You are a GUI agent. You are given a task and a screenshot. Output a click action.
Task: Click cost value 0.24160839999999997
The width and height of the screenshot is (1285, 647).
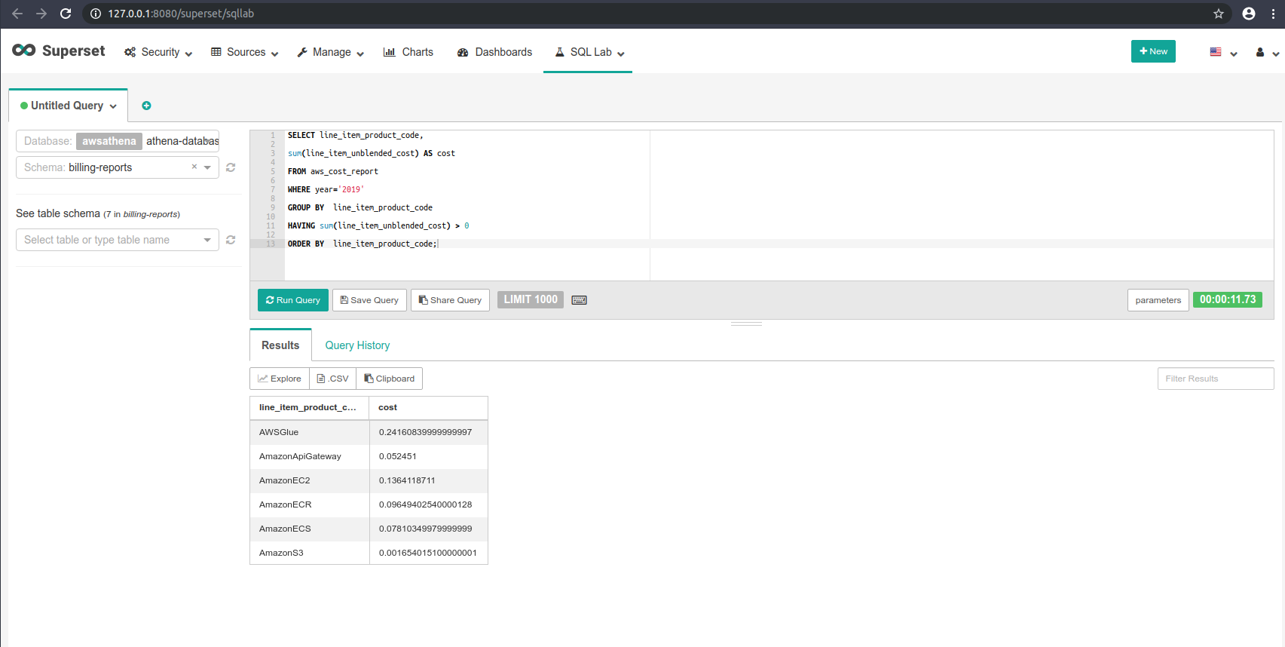tap(425, 432)
